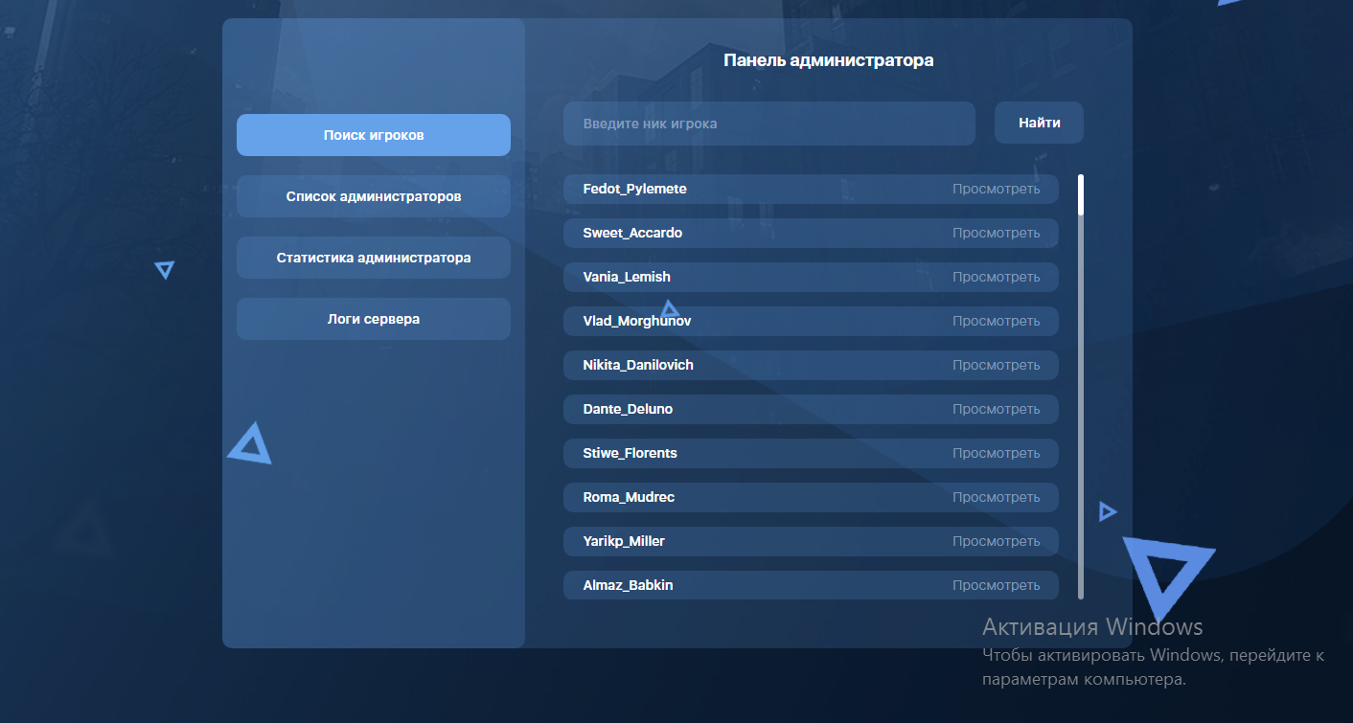
Task: Switch to Статистика администратора
Action: point(373,258)
